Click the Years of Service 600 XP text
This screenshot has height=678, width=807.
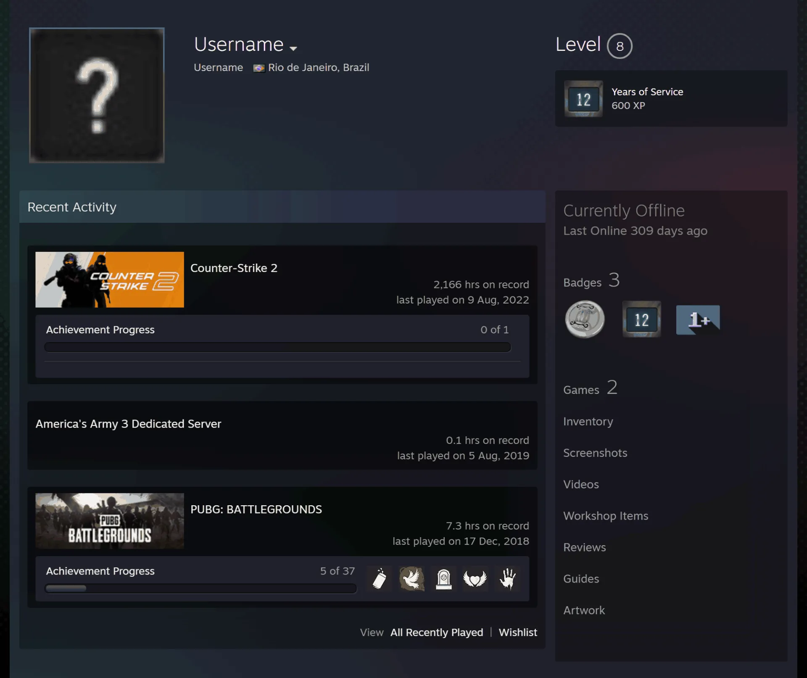point(647,99)
